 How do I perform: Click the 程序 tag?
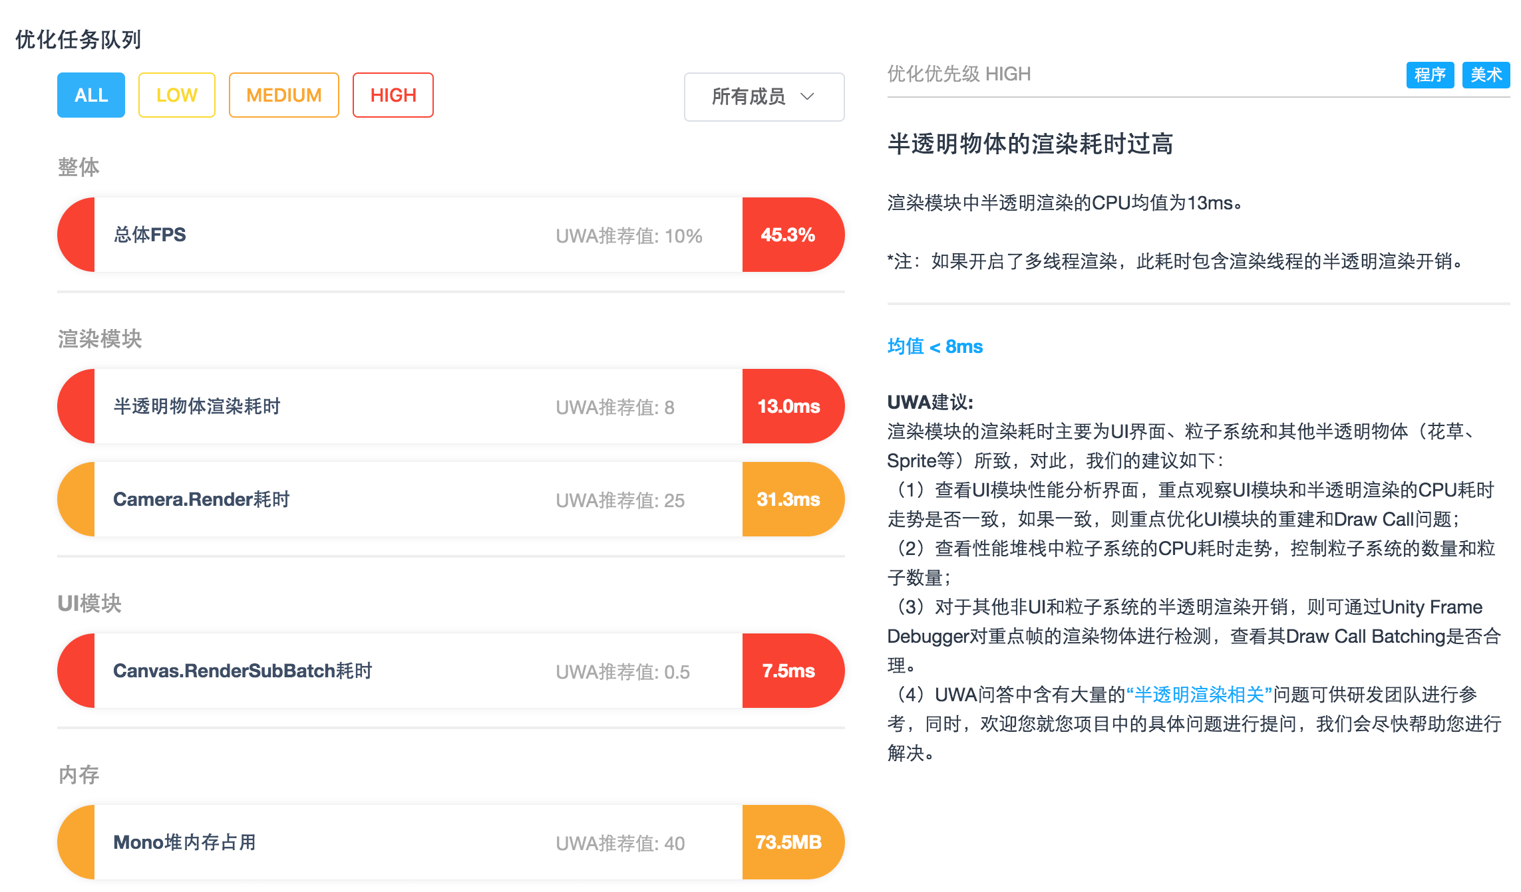click(x=1430, y=74)
